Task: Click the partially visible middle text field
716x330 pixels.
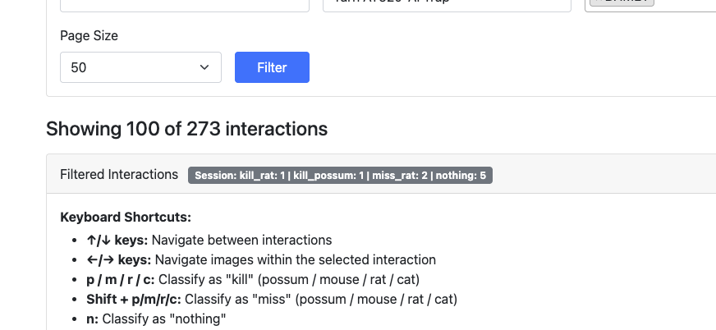Action: pos(447,5)
